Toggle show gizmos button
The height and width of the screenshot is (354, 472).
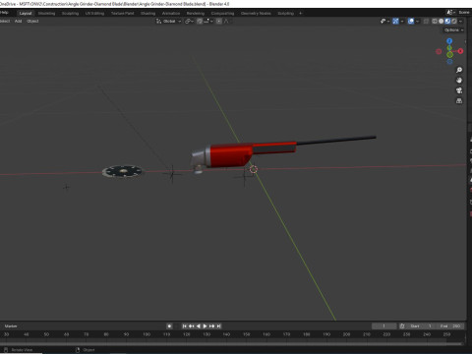(x=395, y=22)
